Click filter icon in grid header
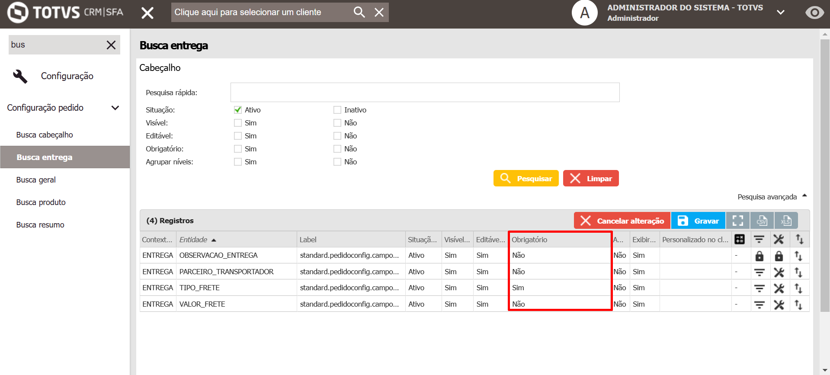830x375 pixels. [x=759, y=239]
